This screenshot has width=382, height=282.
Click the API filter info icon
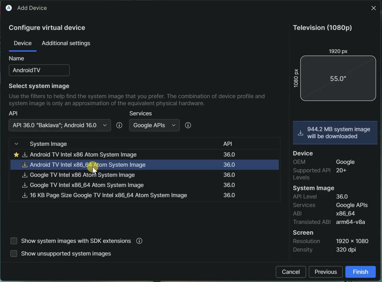pyautogui.click(x=119, y=125)
